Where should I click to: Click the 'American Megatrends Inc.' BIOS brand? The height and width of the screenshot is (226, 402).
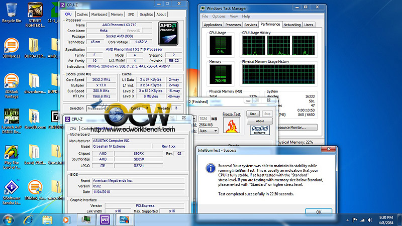tap(139, 180)
